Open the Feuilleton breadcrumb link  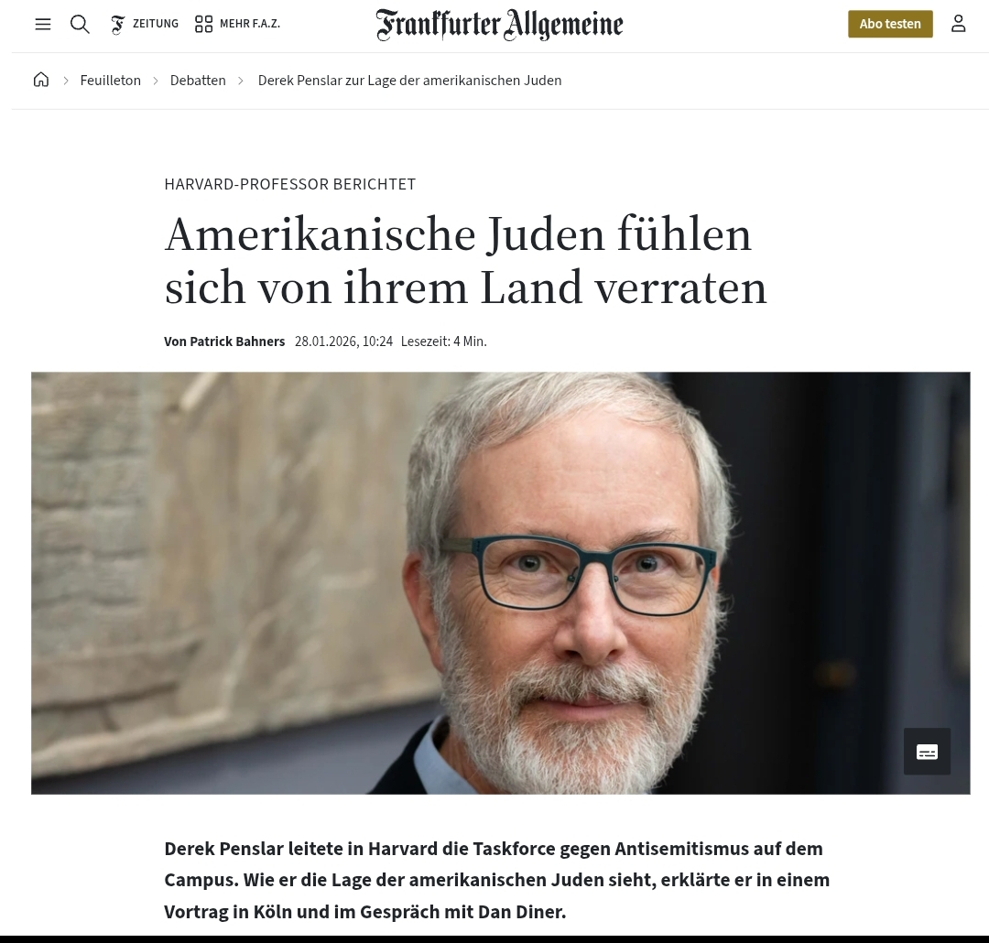111,81
